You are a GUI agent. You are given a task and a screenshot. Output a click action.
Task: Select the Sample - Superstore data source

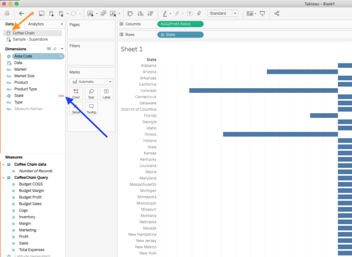[30, 39]
